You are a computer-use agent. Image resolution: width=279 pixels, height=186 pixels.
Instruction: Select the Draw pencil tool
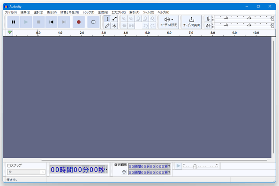pyautogui.click(x=107, y=26)
